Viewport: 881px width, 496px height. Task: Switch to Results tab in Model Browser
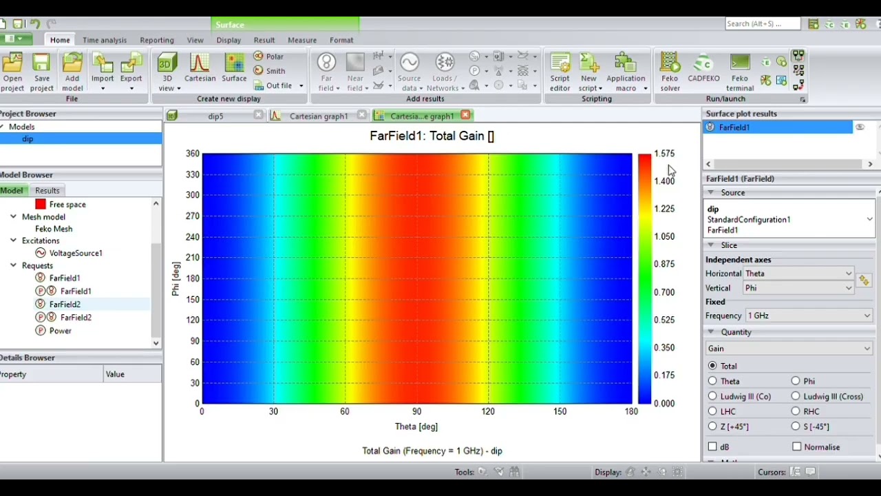(x=47, y=190)
